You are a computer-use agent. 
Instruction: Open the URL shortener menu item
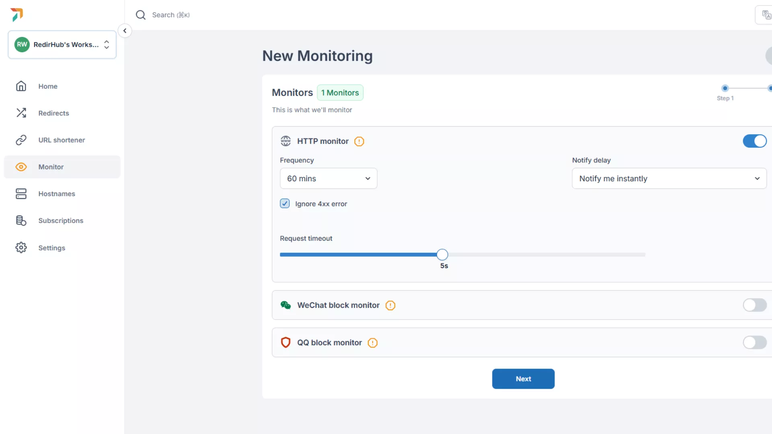pos(62,140)
